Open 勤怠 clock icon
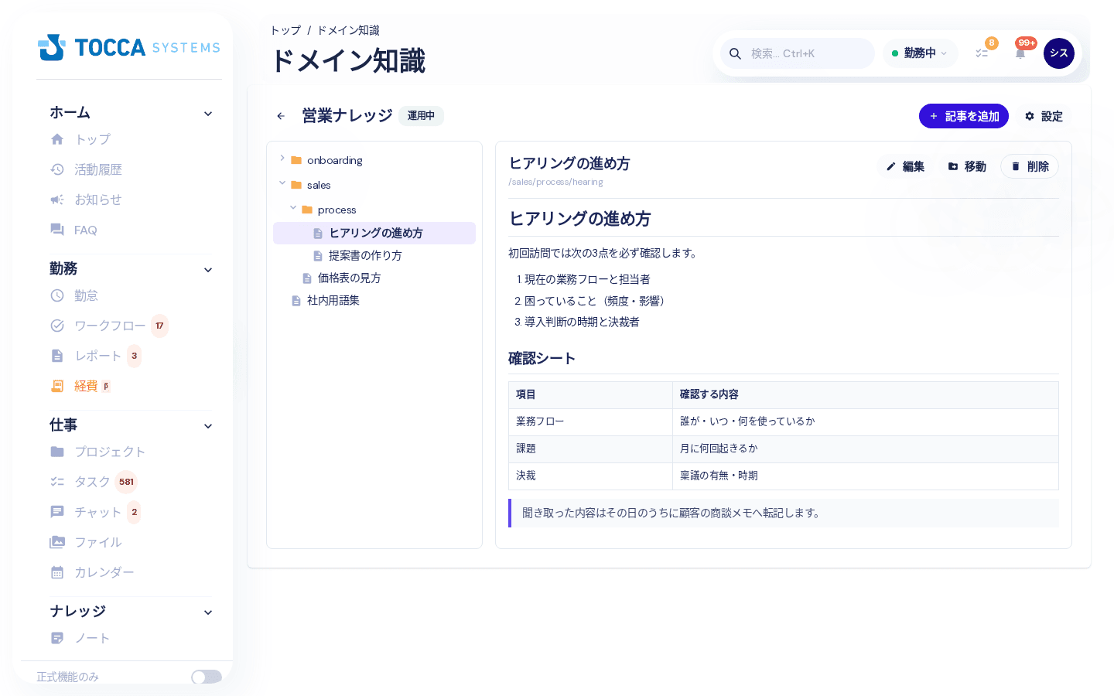This screenshot has height=696, width=1114. (x=57, y=295)
